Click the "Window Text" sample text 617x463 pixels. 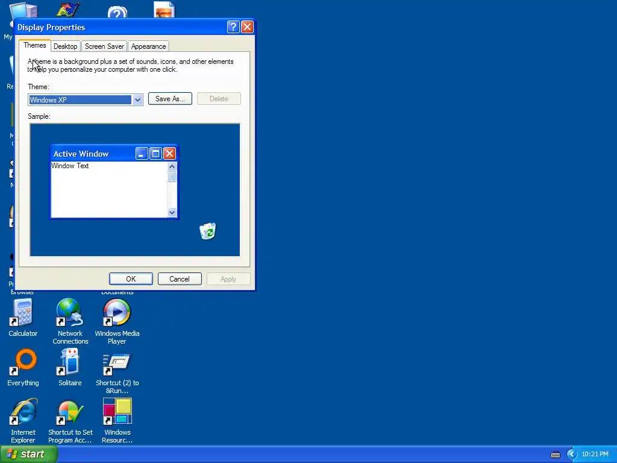70,166
